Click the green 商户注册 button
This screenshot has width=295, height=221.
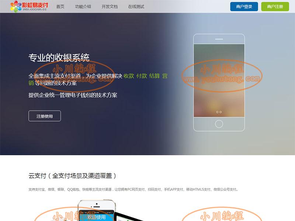coord(275,7)
